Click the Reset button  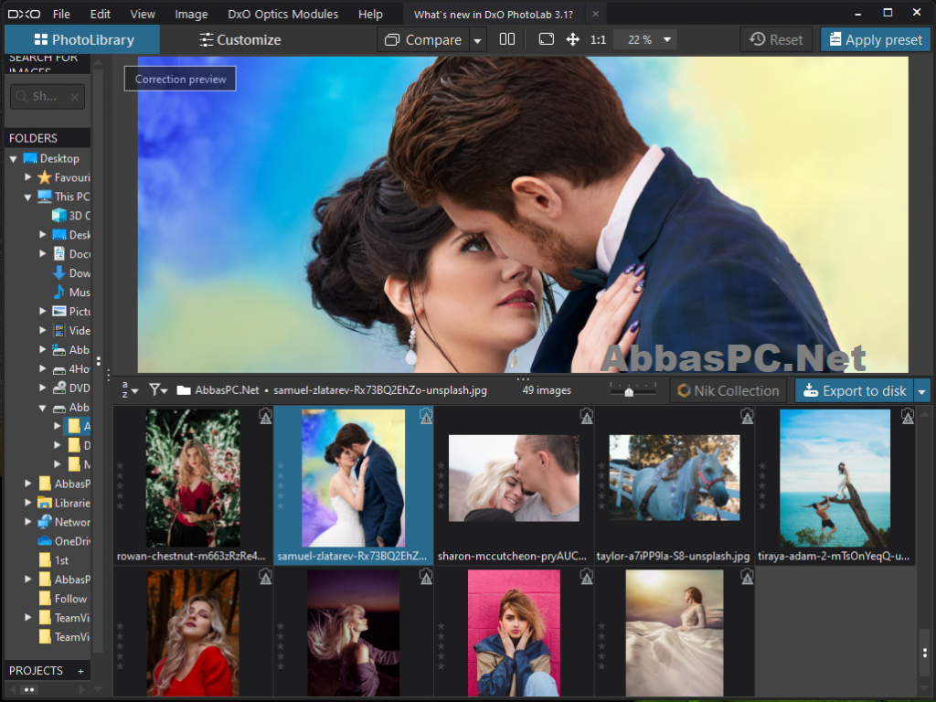point(776,40)
